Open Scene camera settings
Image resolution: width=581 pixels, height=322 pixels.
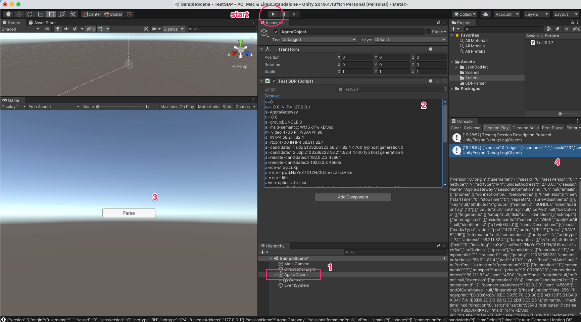(154, 29)
